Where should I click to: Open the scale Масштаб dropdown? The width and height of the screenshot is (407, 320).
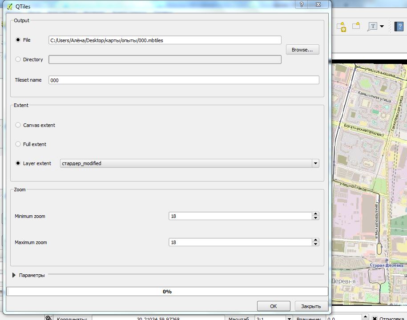click(289, 318)
